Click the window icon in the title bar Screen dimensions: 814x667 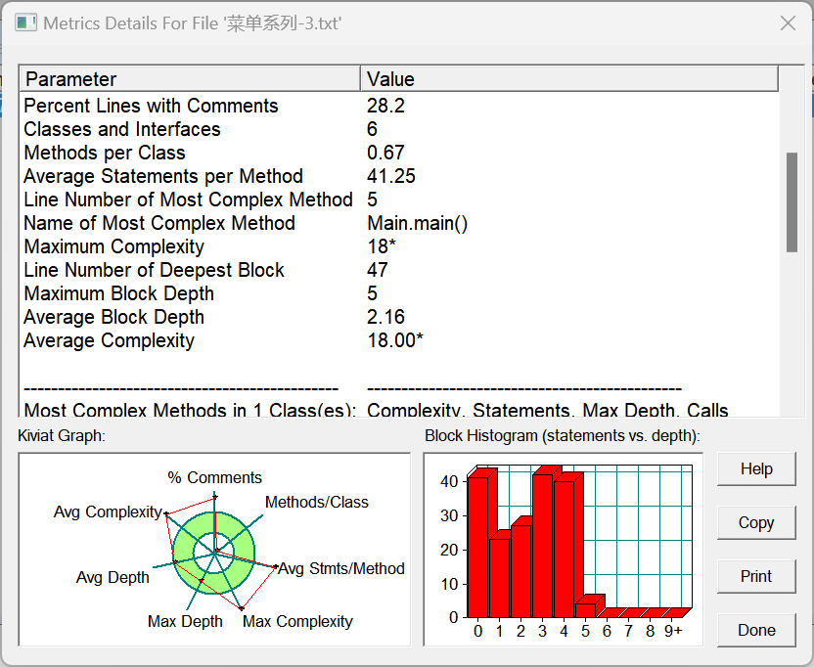tap(25, 23)
